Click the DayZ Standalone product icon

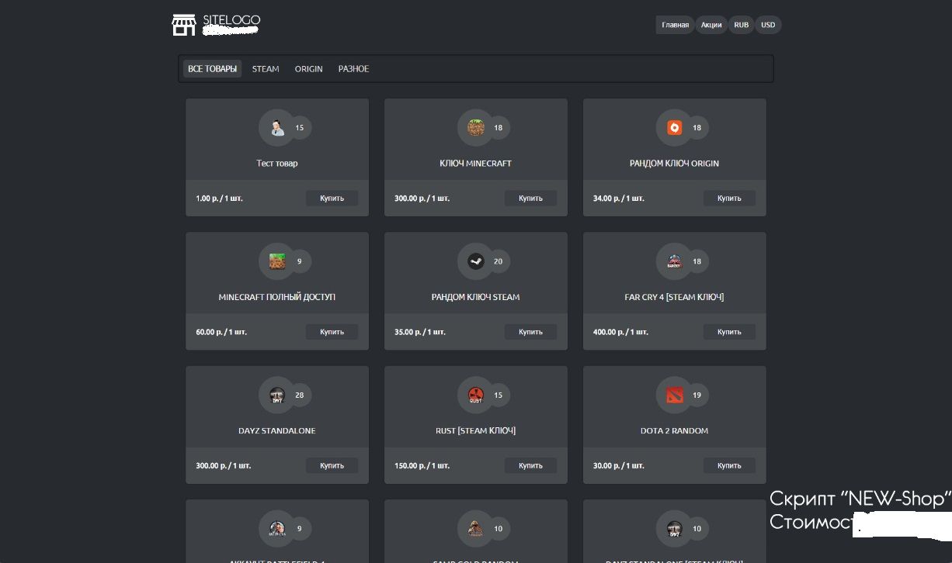(x=277, y=395)
